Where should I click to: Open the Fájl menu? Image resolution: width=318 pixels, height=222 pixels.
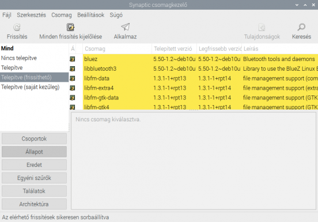[x=7, y=15]
